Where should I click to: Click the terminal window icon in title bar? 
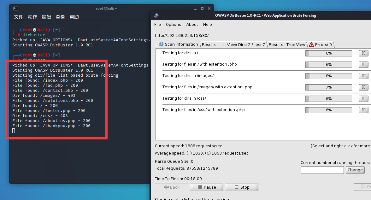tap(16, 9)
